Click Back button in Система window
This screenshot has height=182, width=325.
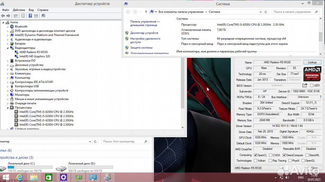[128, 12]
